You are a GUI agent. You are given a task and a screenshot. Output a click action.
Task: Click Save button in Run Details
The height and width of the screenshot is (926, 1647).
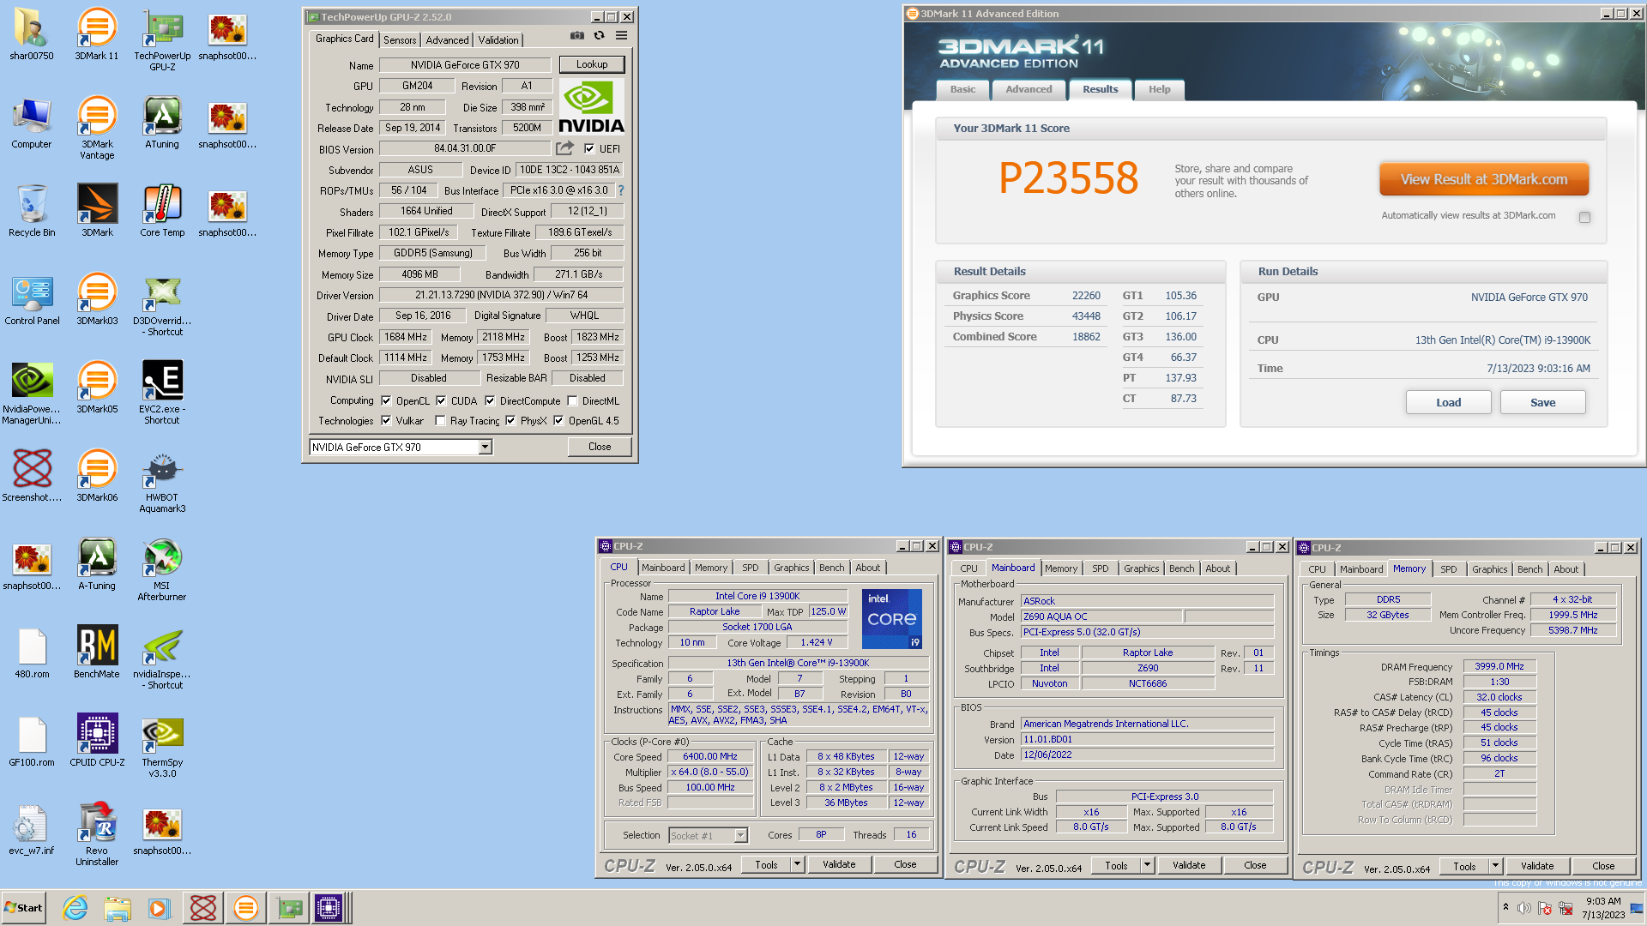point(1542,402)
